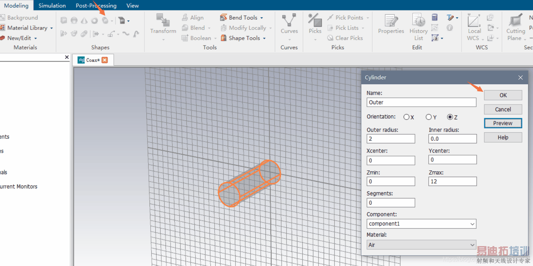Screen dimensions: 533x266
Task: Click the Preview button
Action: pyautogui.click(x=503, y=123)
